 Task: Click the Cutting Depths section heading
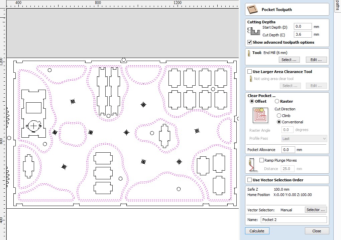coord(261,22)
